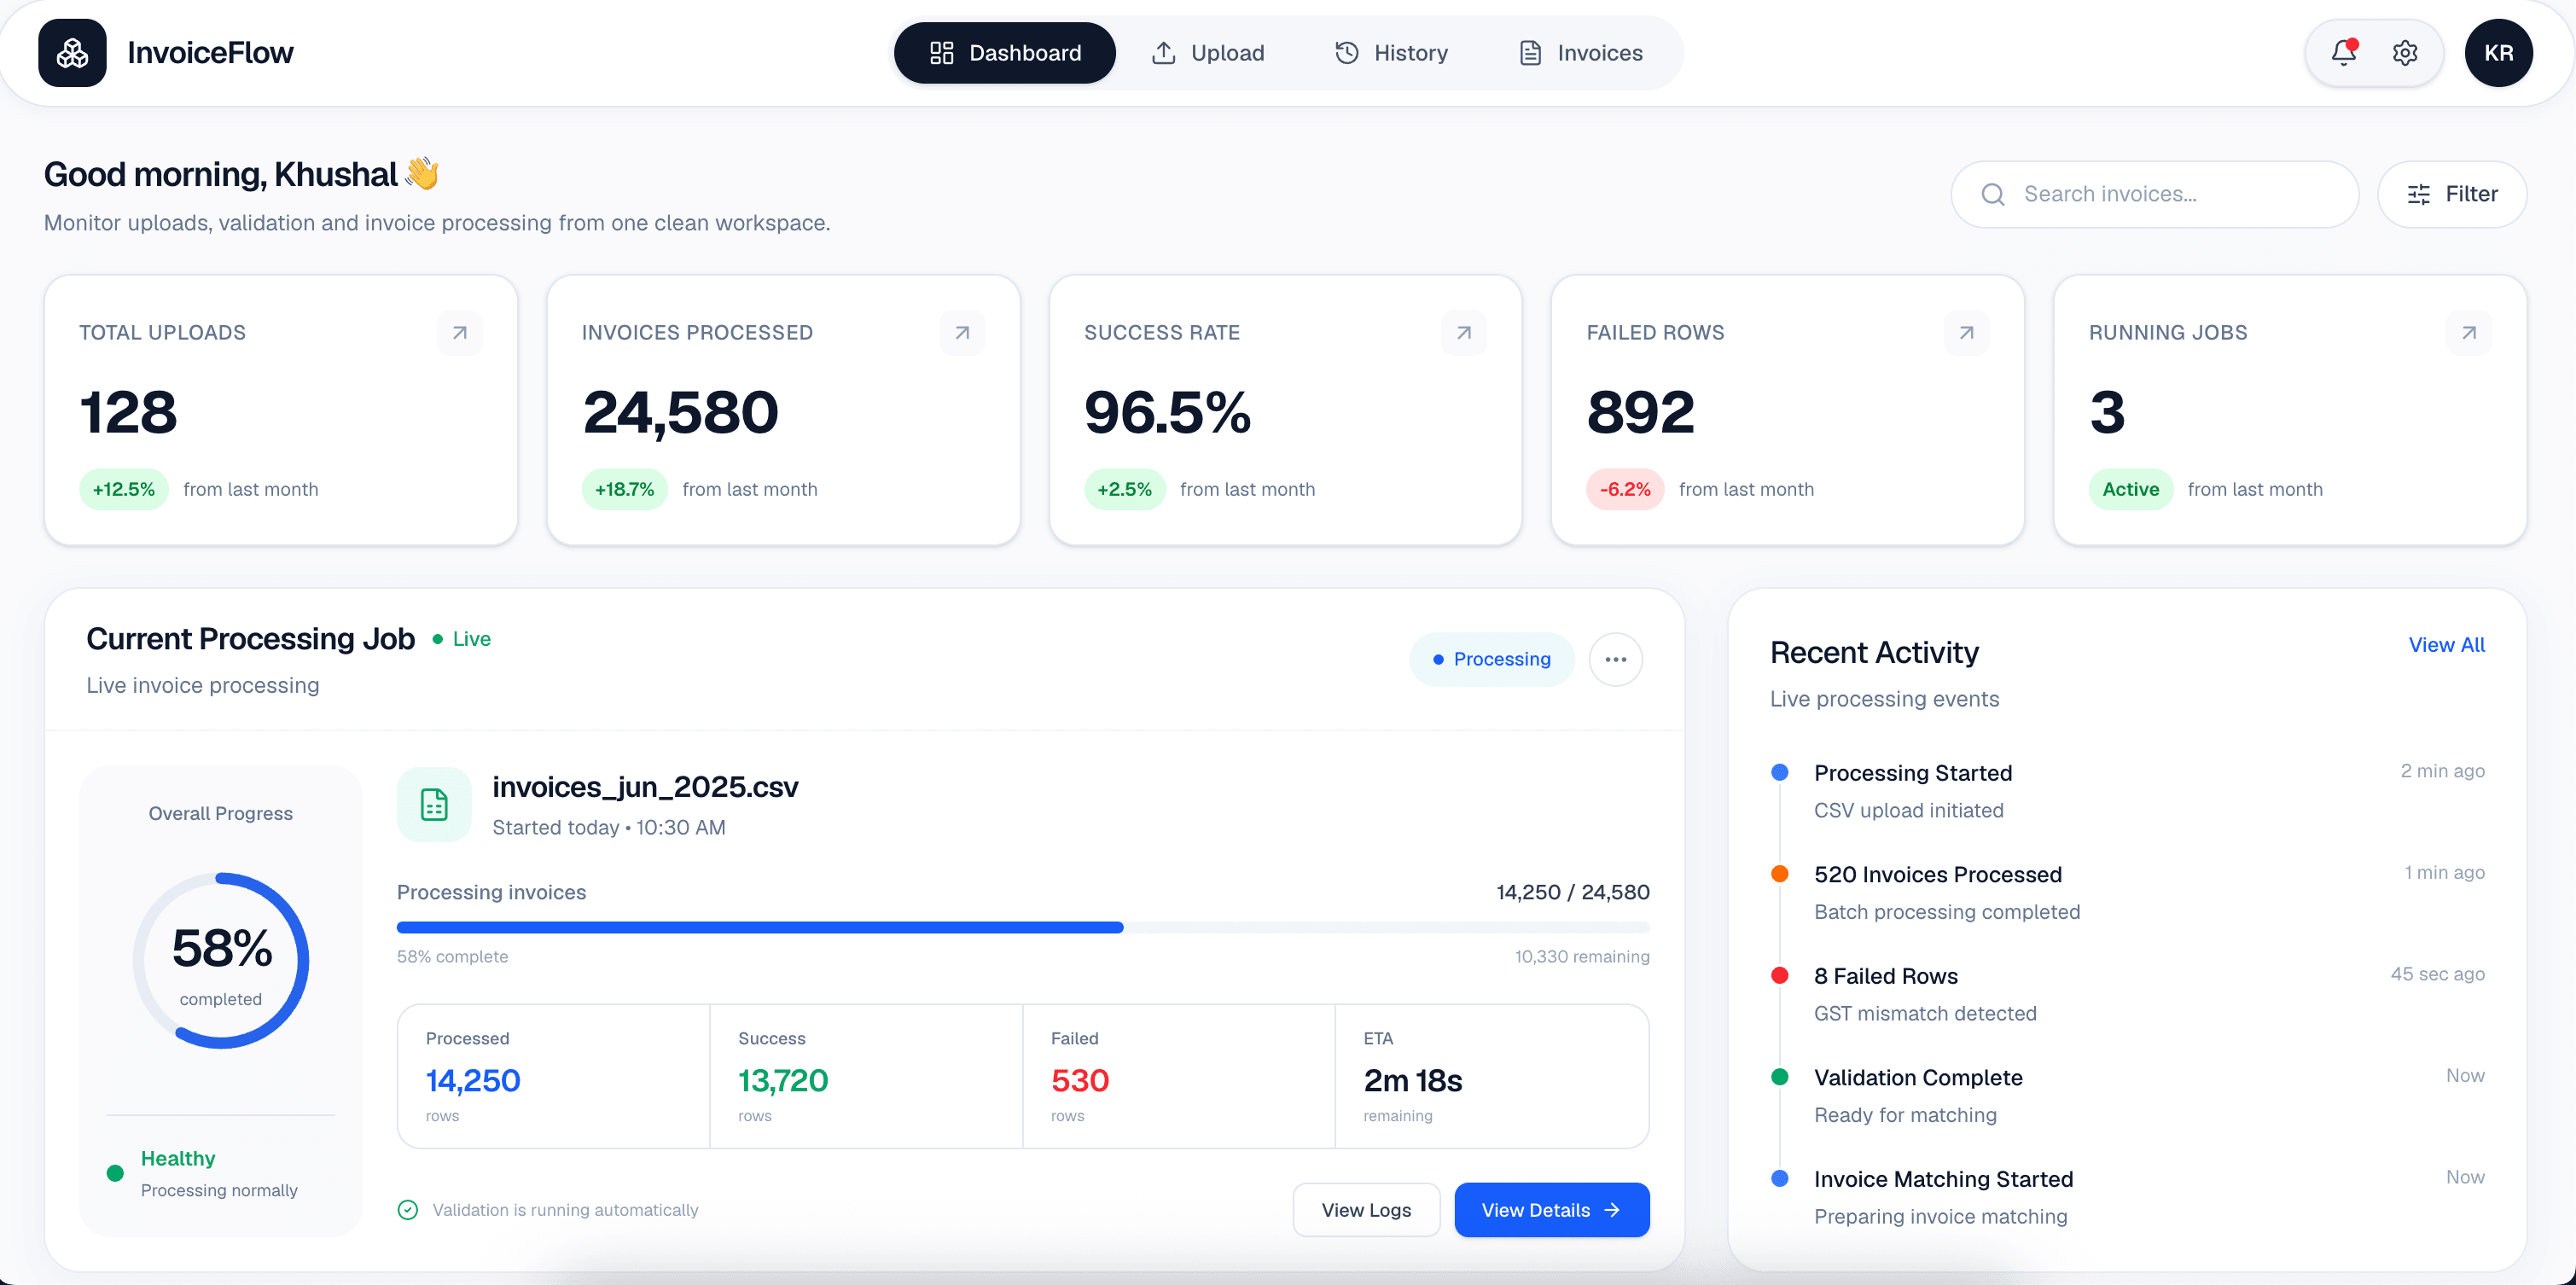Screen dimensions: 2576x1285
Task: Click View Details button
Action: 1551,1210
